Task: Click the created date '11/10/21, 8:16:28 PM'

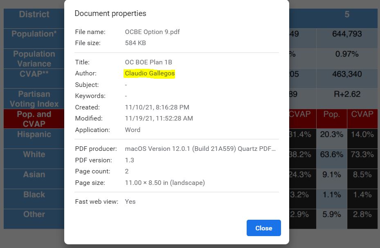Action: point(157,107)
